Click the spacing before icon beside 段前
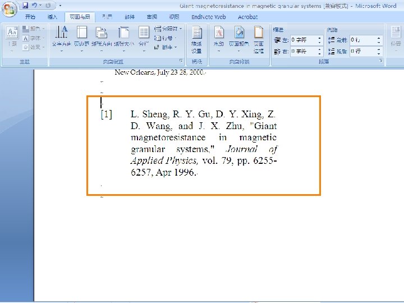 coord(331,40)
